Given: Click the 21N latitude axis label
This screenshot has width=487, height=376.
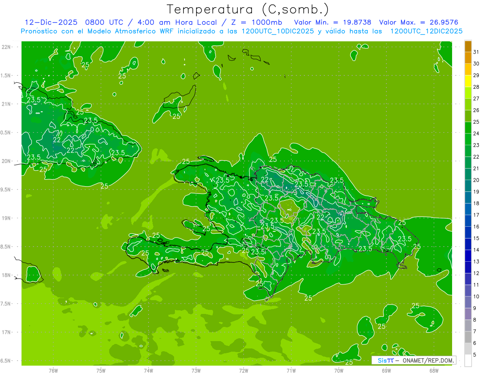Looking at the screenshot, I should (x=6, y=104).
